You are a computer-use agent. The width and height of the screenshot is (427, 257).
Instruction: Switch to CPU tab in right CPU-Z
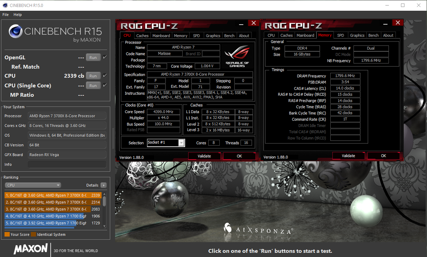coord(271,35)
